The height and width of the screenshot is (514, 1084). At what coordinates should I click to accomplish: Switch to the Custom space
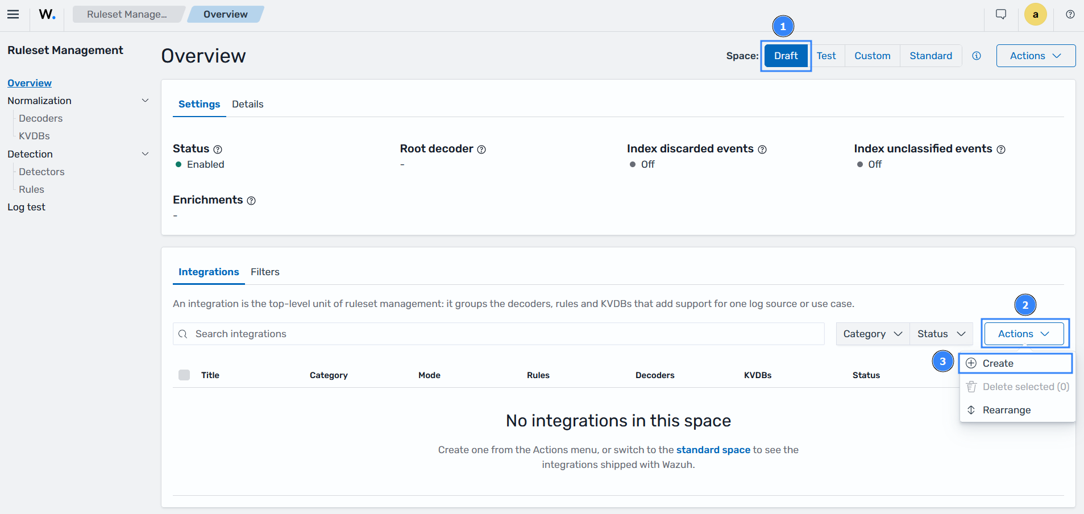point(872,56)
